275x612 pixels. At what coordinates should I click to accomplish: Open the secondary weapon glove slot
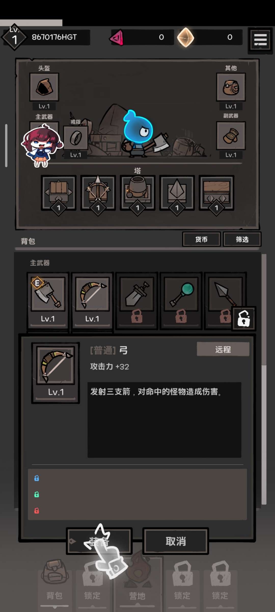click(231, 136)
